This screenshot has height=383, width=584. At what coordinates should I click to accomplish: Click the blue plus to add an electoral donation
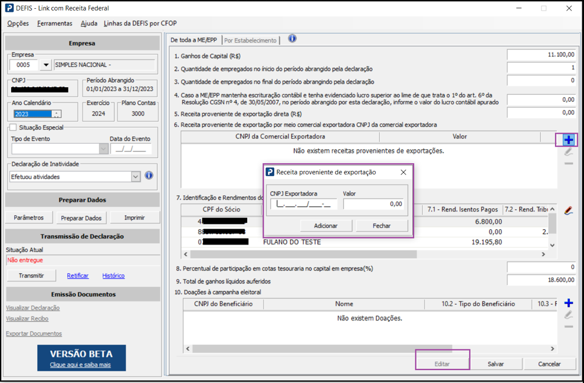[x=568, y=303]
